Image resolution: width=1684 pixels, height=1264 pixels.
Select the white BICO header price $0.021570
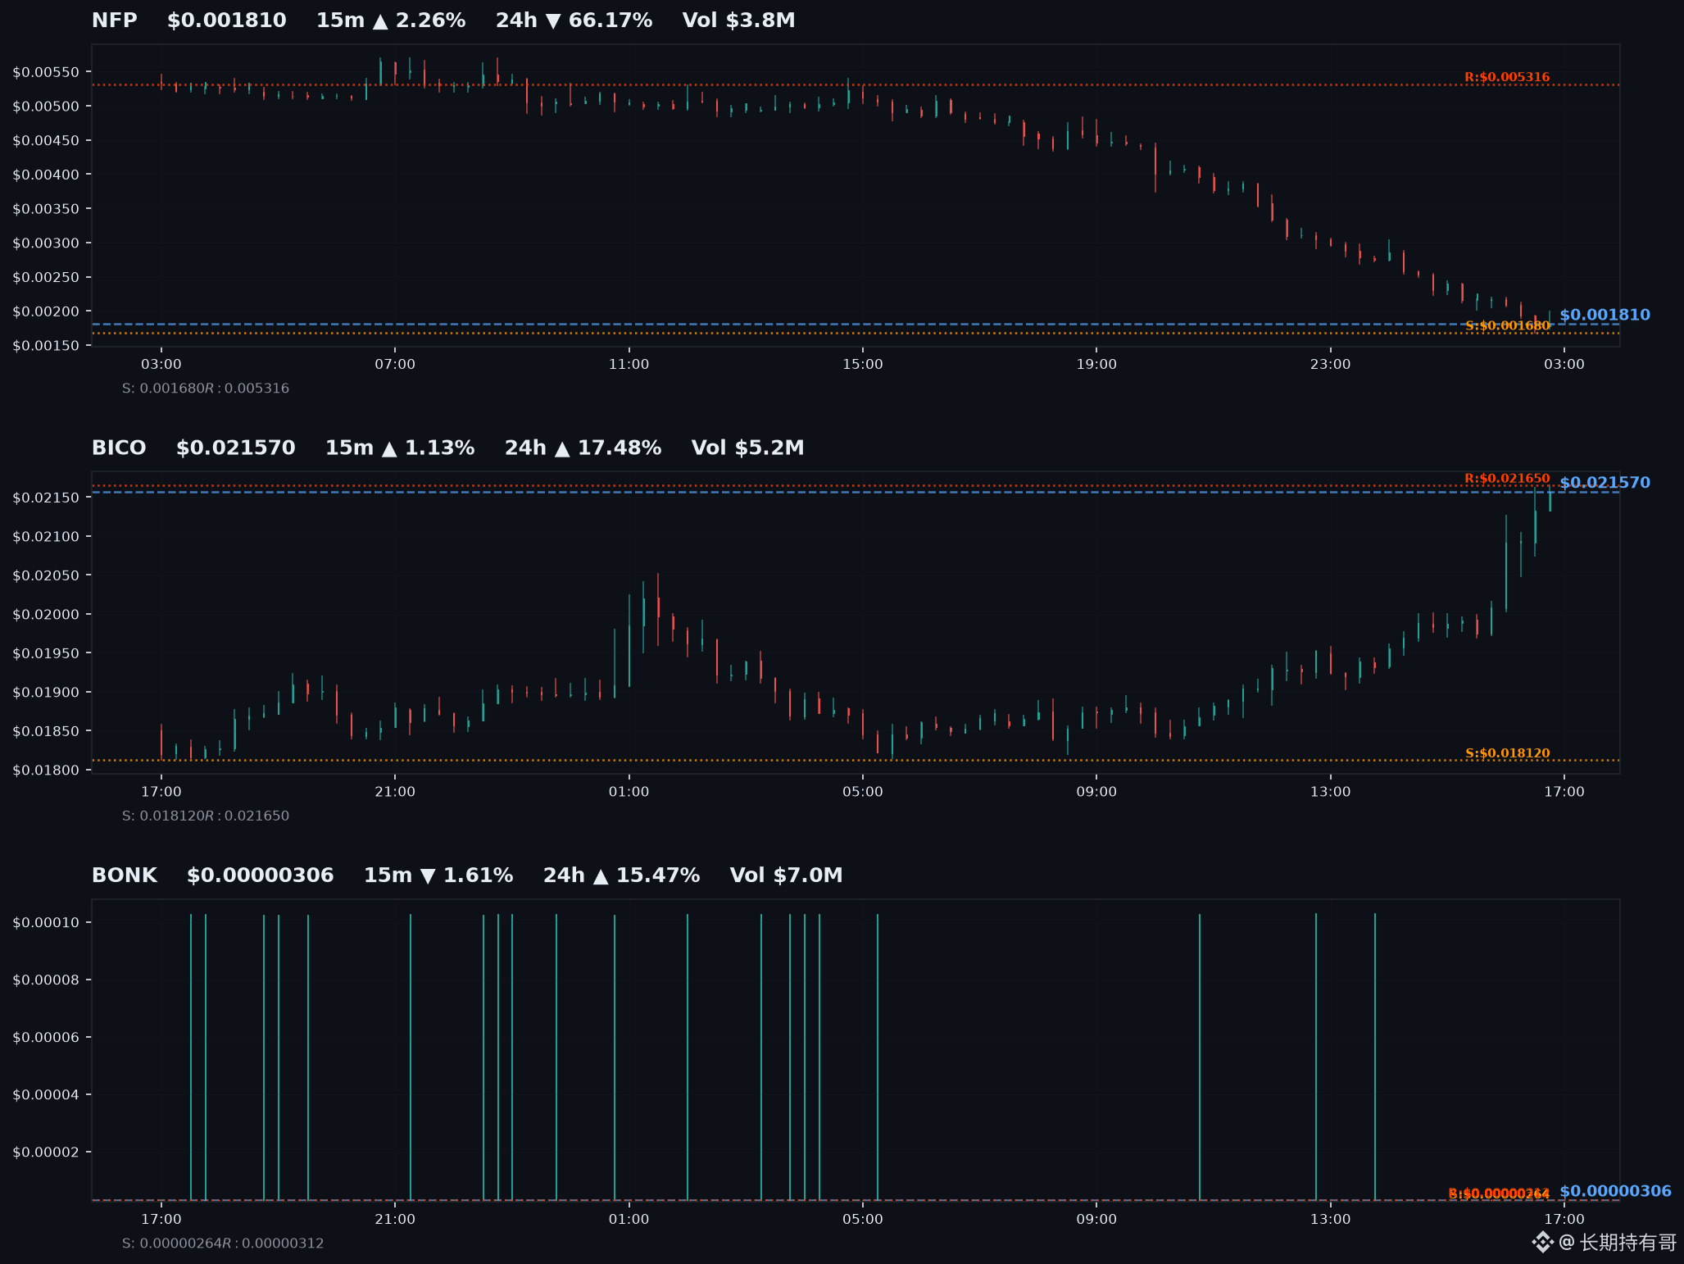tap(236, 448)
